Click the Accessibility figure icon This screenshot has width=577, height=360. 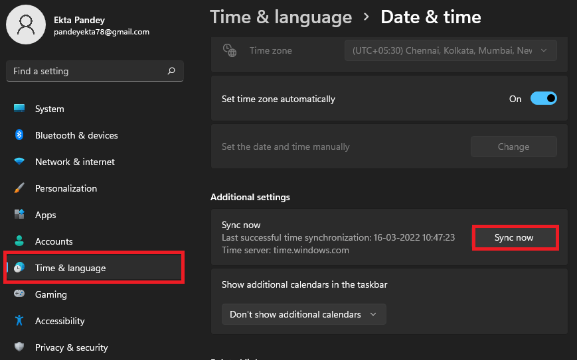[x=19, y=321]
